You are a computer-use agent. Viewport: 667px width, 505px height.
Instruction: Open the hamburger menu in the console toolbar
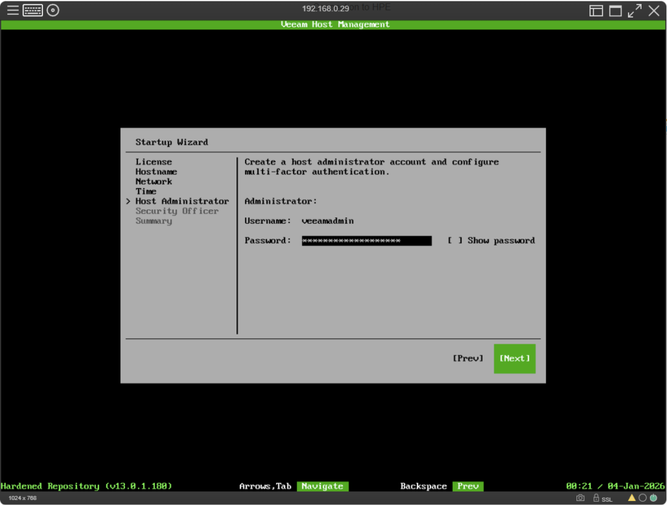click(13, 10)
